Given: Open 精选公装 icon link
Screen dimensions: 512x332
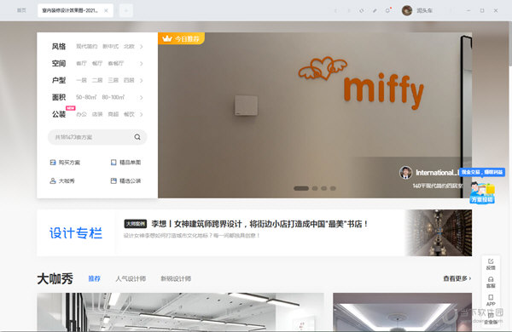Looking at the screenshot, I should 113,180.
